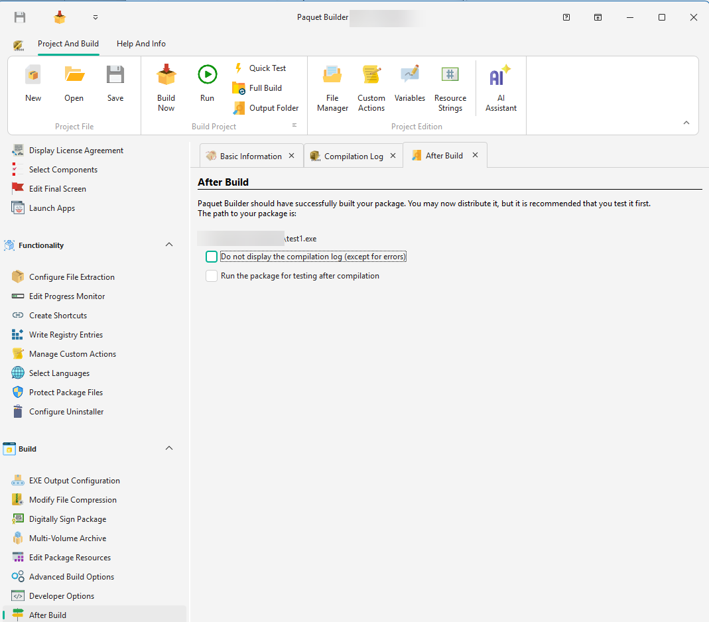Switch to the Compilation Log tab
Viewport: 709px width, 622px height.
click(352, 155)
